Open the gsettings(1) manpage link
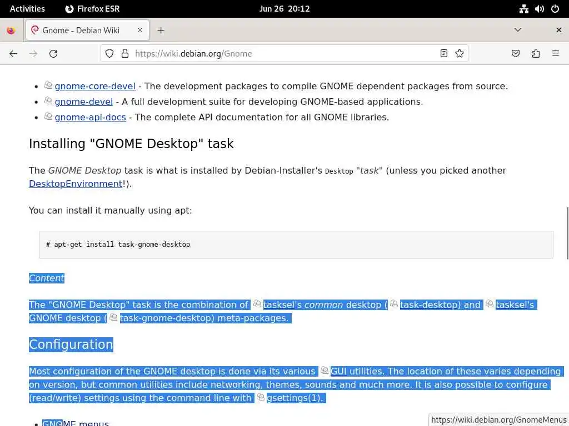The image size is (569, 426). (x=293, y=398)
